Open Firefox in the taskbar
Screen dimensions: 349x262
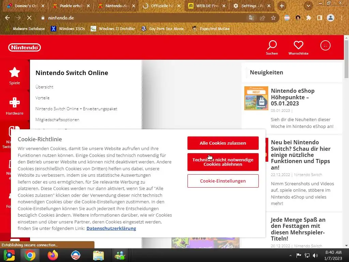coord(53,255)
